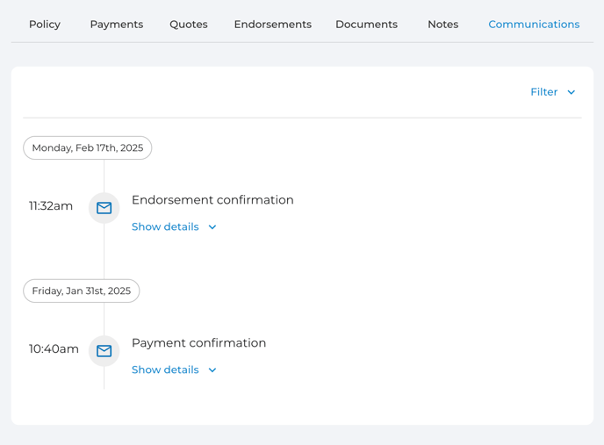This screenshot has width=604, height=445.
Task: Click the Payment confirmation email icon
Action: (104, 351)
